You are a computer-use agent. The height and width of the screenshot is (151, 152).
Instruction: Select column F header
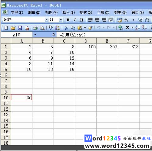(x=129, y=41)
